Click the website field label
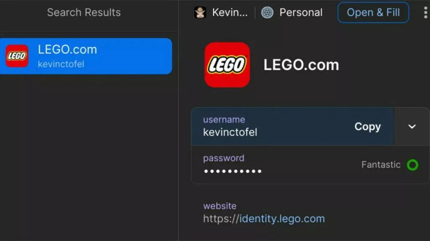430x241 pixels. 220,206
